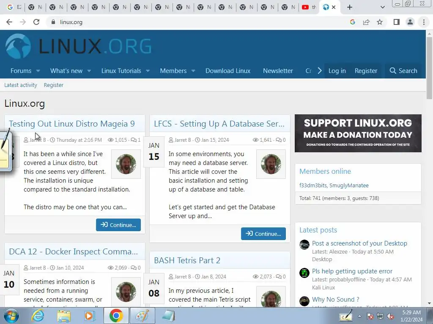433x324 pixels.
Task: Open the Chrome profile menu
Action: pyautogui.click(x=410, y=22)
